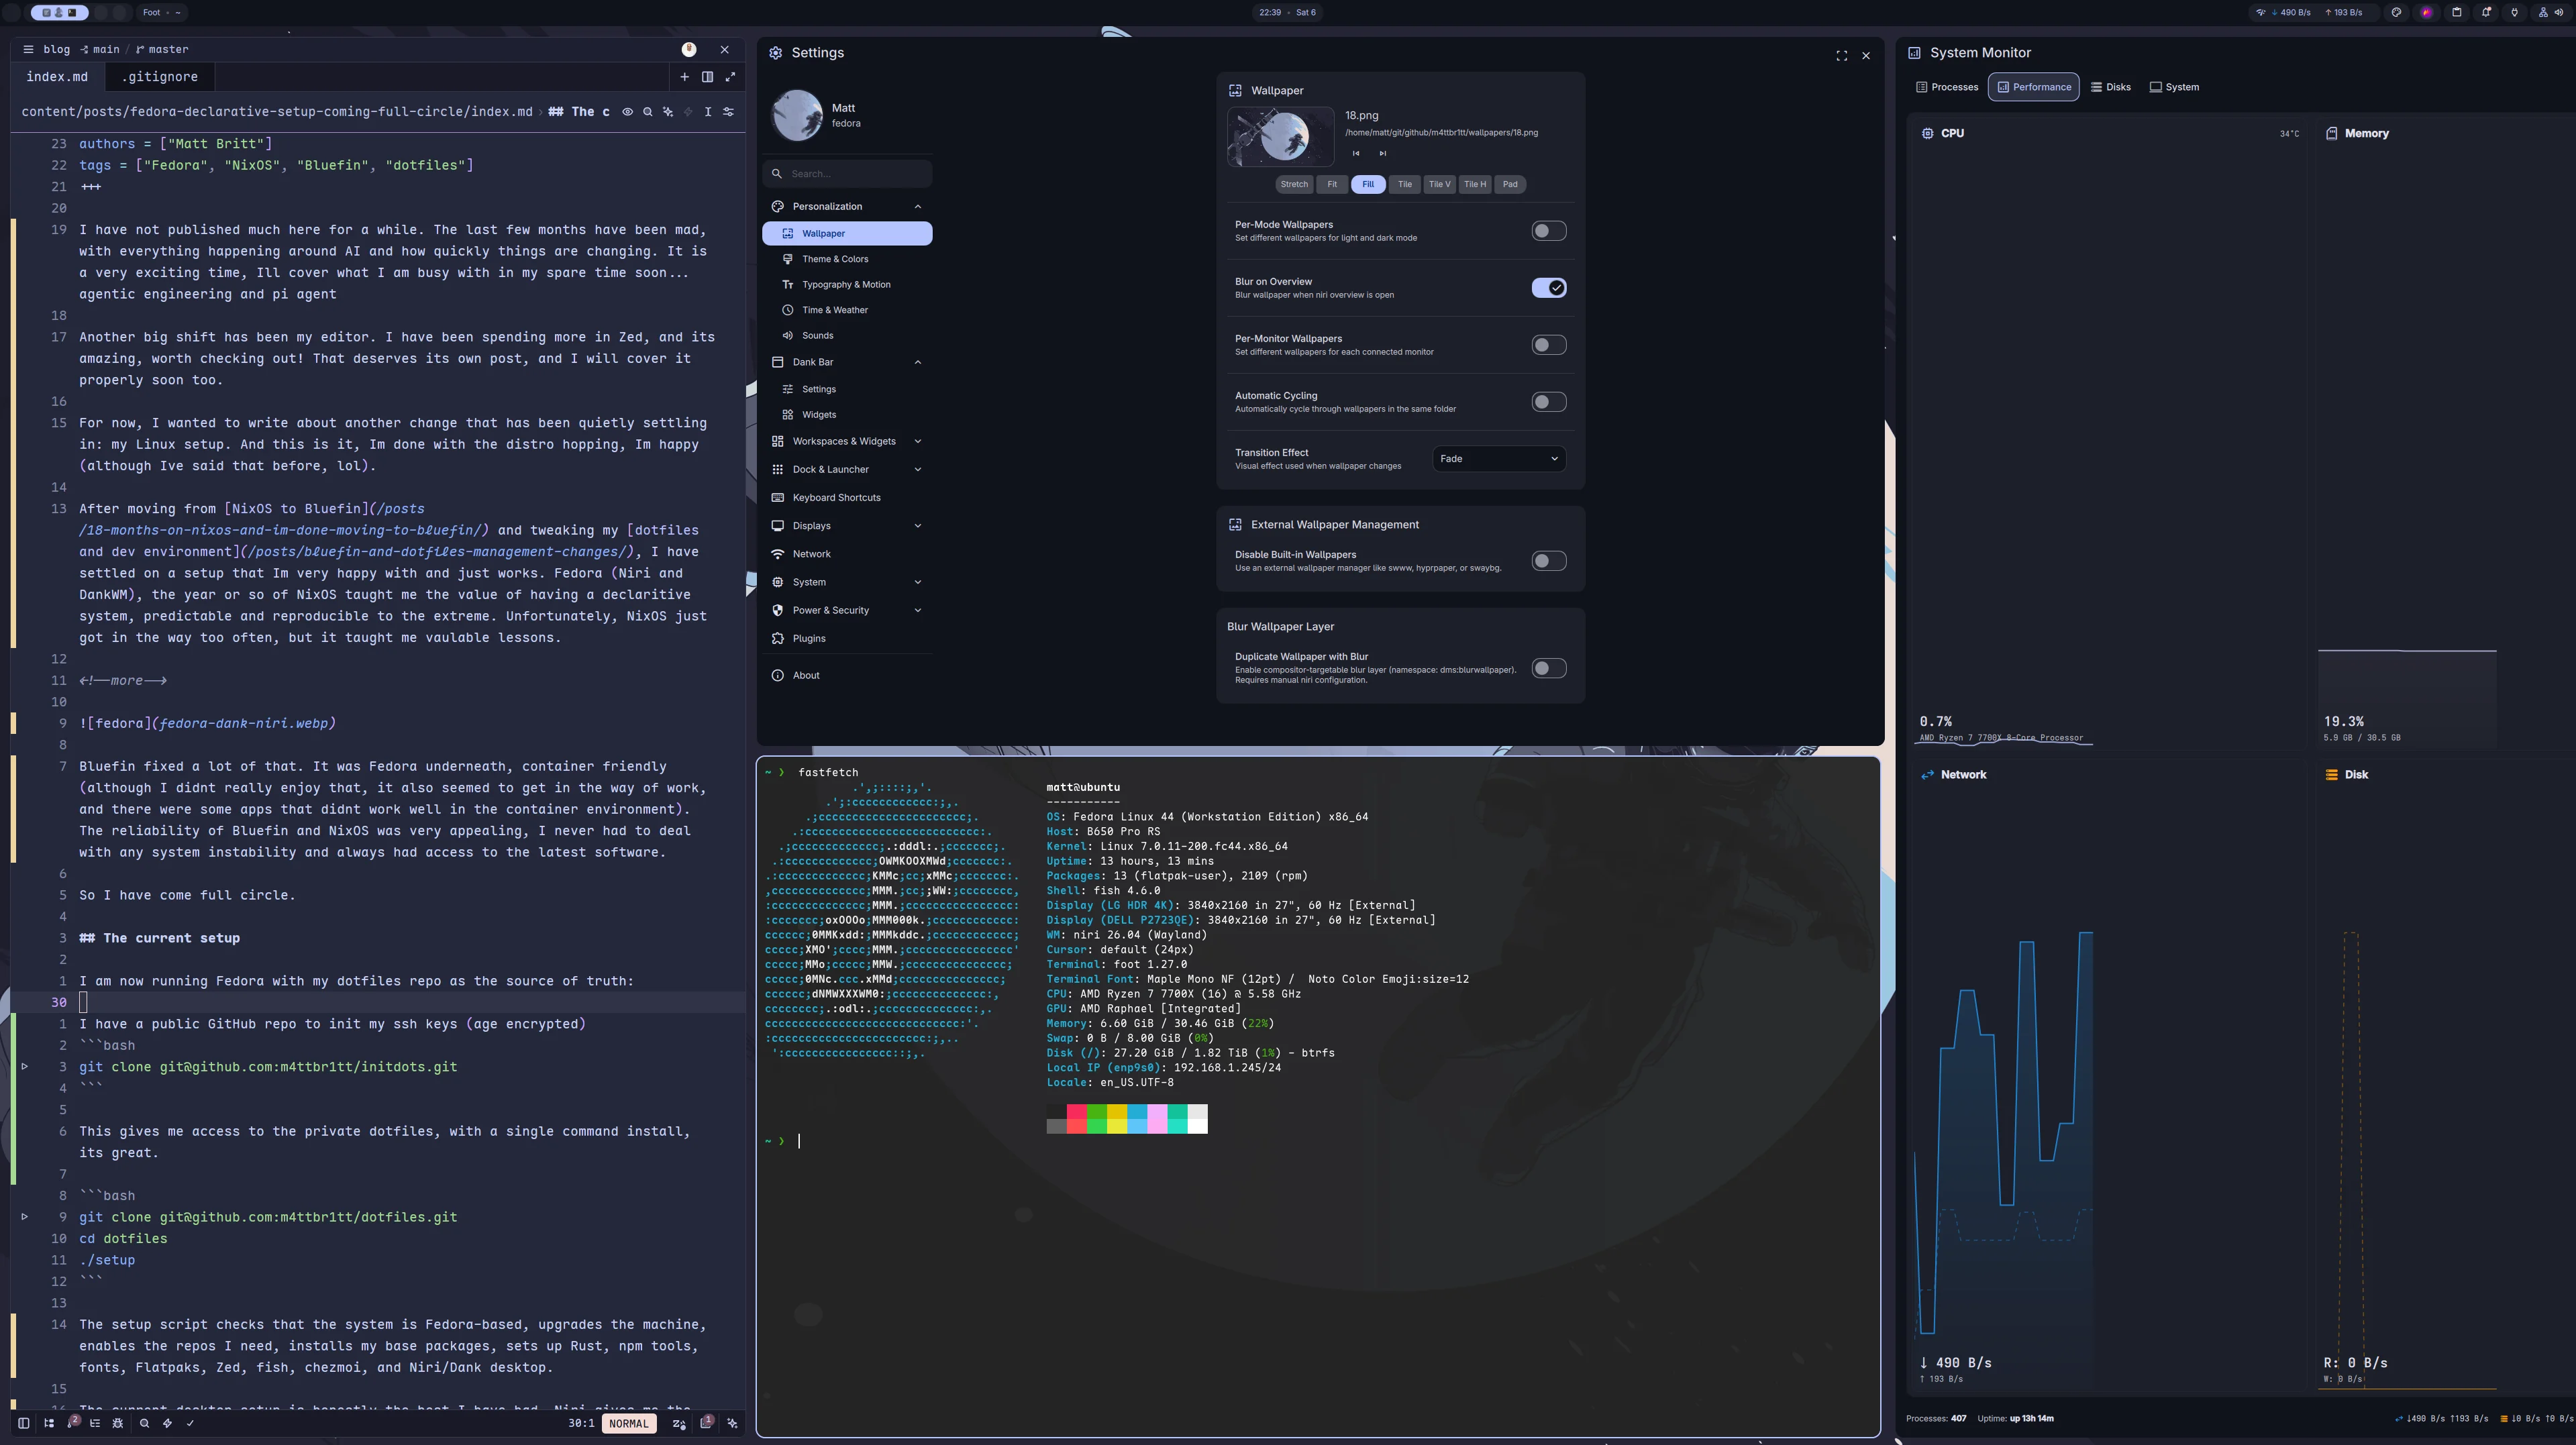Image resolution: width=2576 pixels, height=1445 pixels.
Task: Open project search in Zed status bar
Action: [x=144, y=1423]
